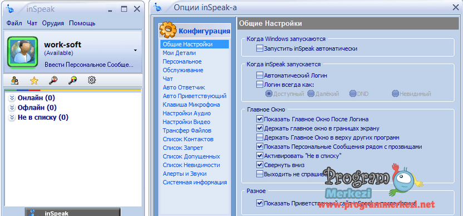Viewport: 463px width, 216px height.
Task: Select Настройки Аудио in configuration list
Action: (x=186, y=113)
